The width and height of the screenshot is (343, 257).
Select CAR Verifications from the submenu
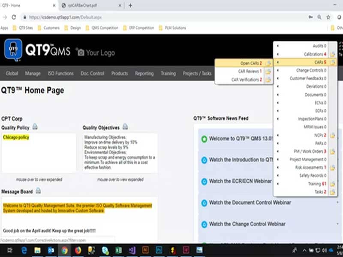(x=246, y=80)
